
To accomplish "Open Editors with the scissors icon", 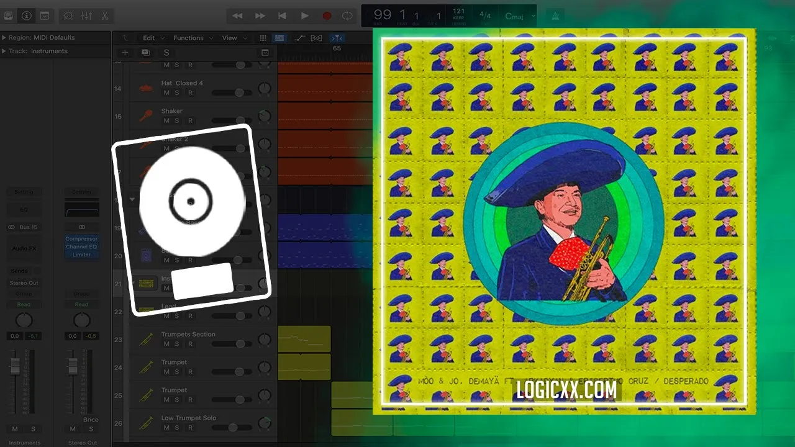I will [x=104, y=16].
